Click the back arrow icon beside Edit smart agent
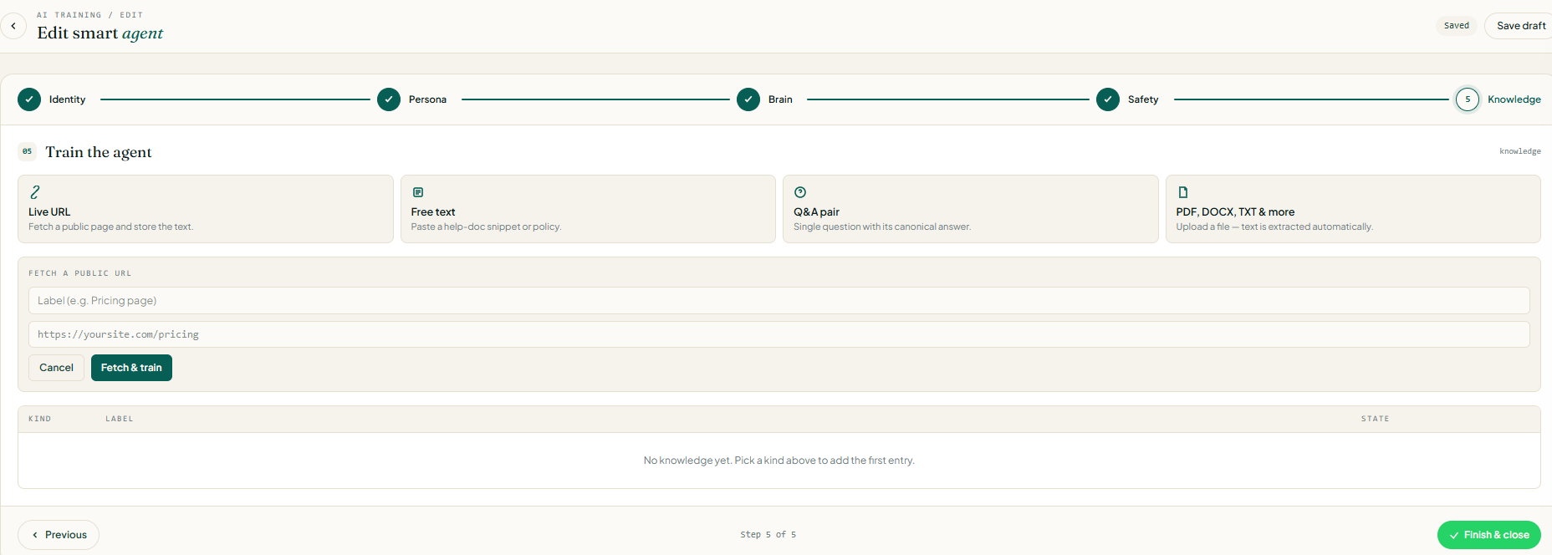1552x555 pixels. [x=13, y=26]
